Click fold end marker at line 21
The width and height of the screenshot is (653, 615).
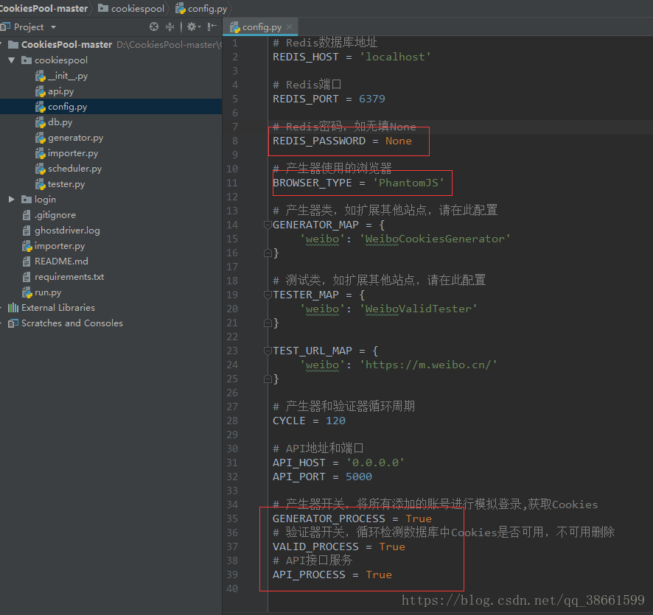268,323
